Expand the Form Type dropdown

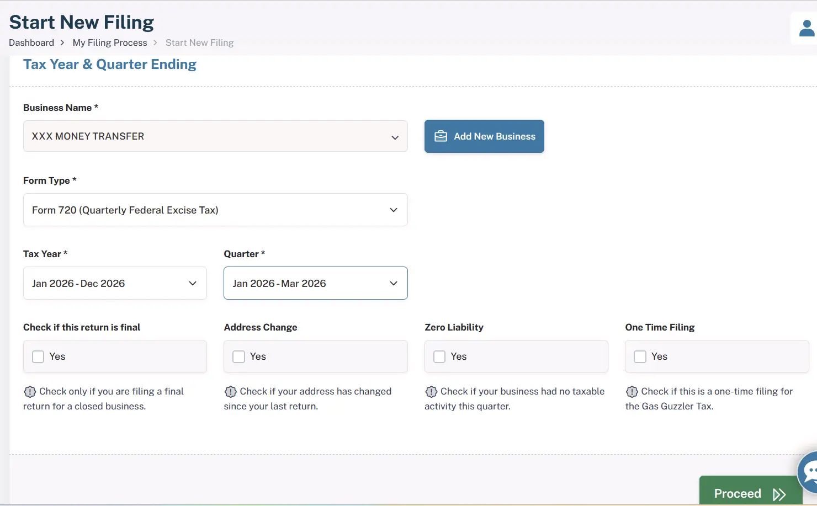215,210
